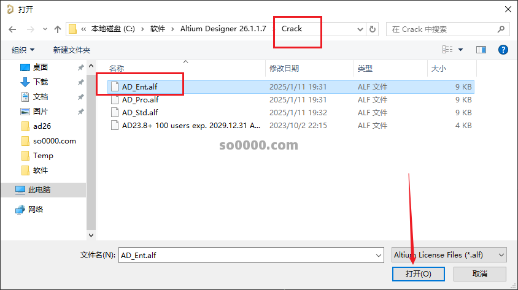518x290 pixels.
Task: Click the dialog title bar app icon
Action: click(x=10, y=9)
